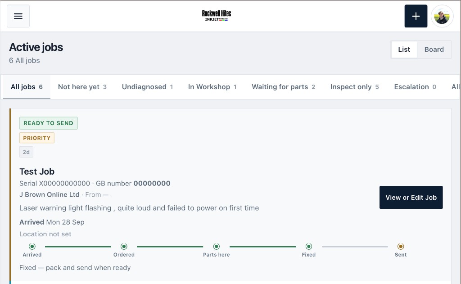Click the plus icon to add job
This screenshot has width=461, height=284.
click(x=416, y=16)
